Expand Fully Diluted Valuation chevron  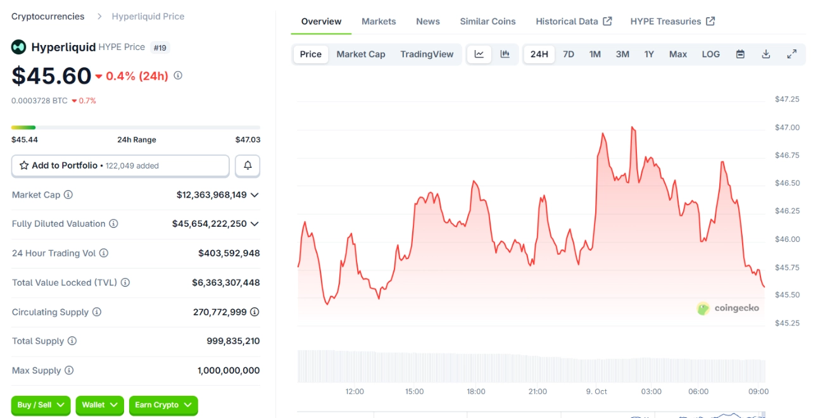point(255,224)
